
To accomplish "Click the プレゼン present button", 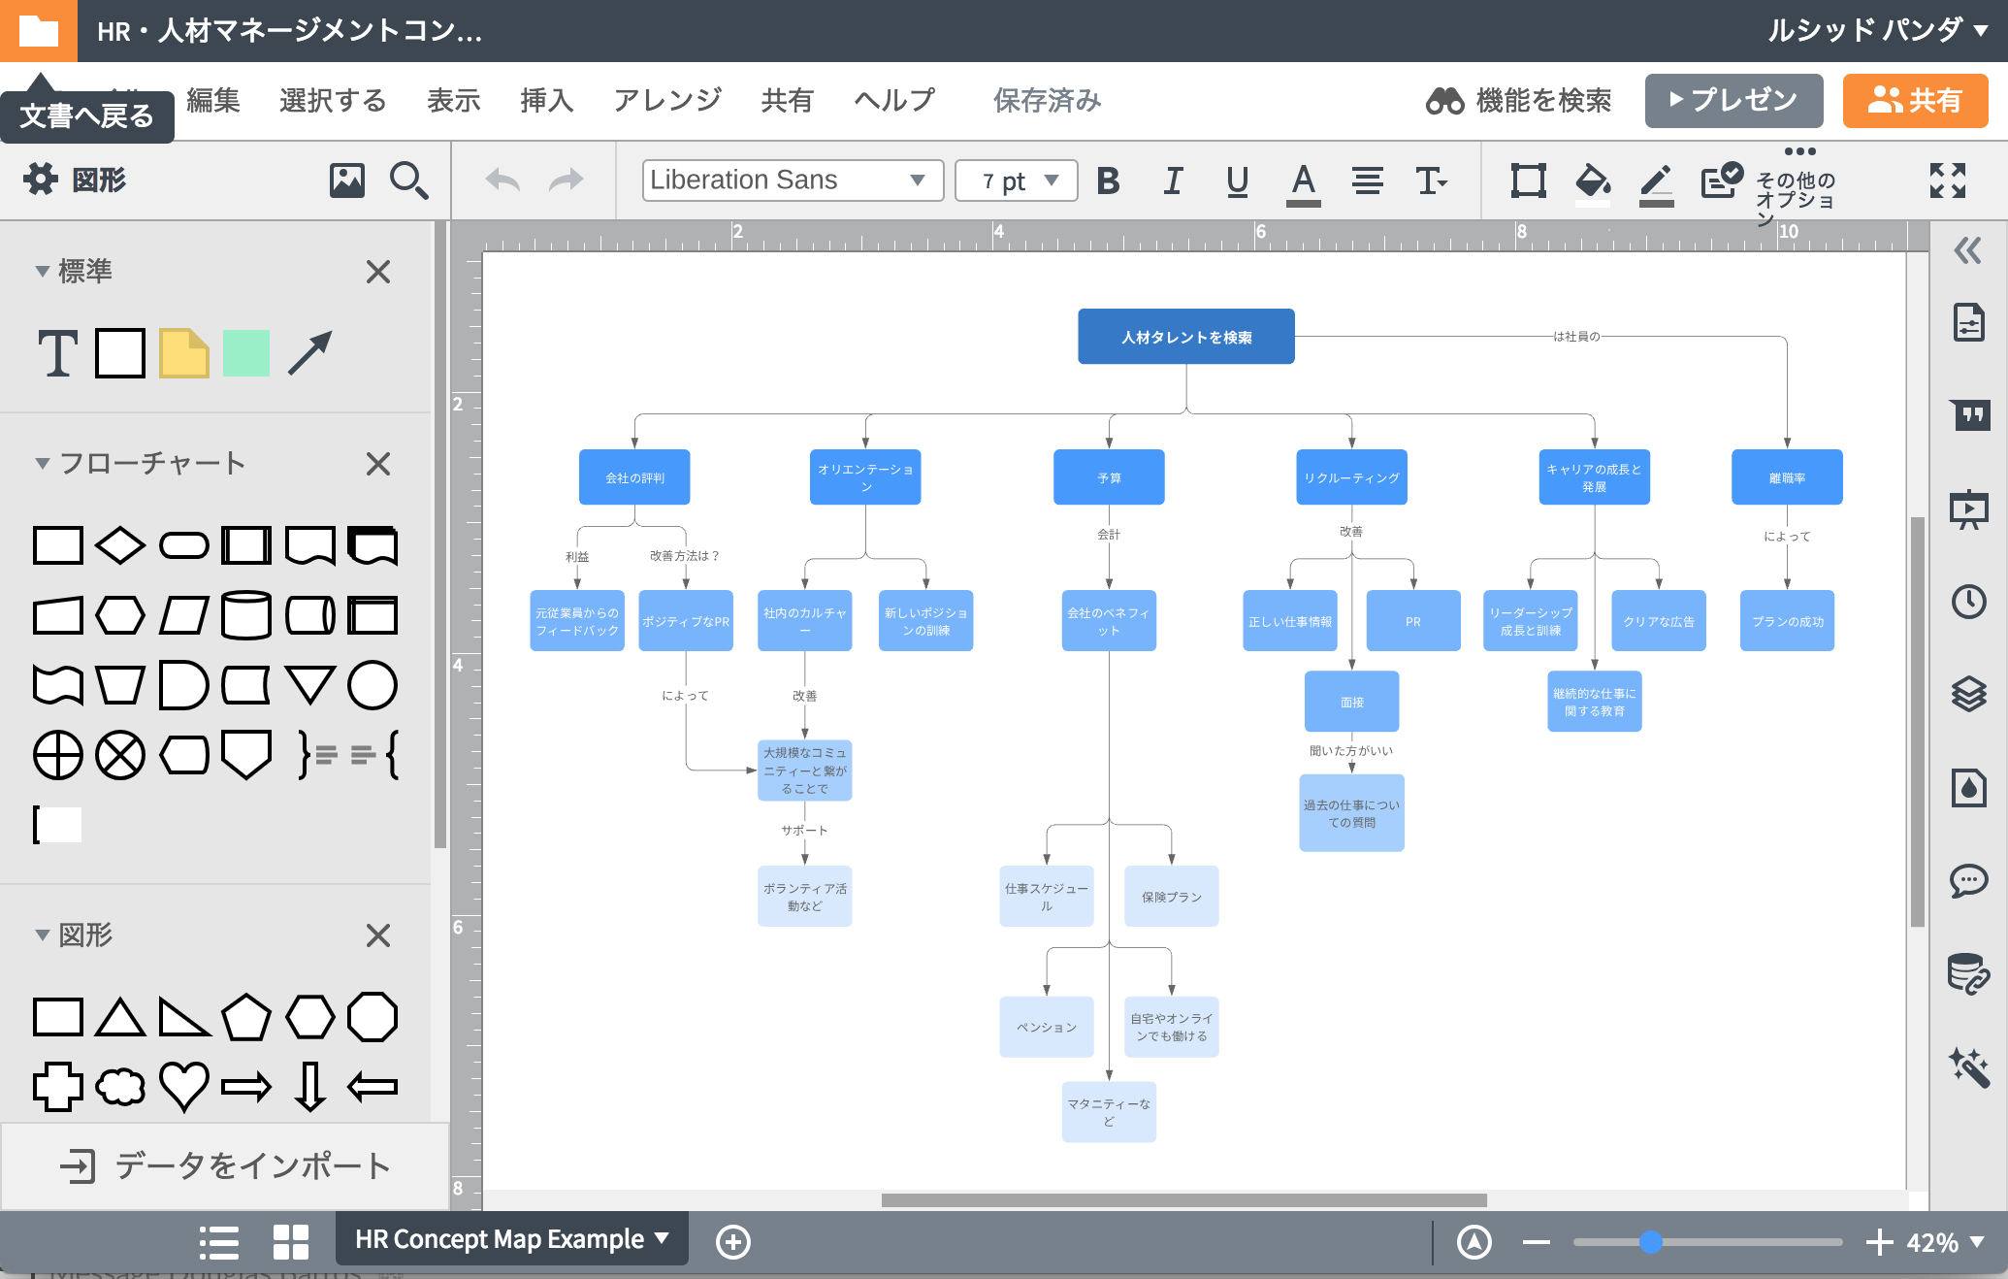I will (1733, 100).
